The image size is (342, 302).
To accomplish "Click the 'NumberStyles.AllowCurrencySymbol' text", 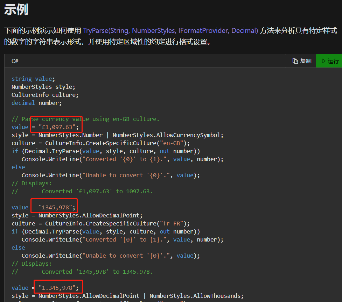I will click(x=166, y=135).
